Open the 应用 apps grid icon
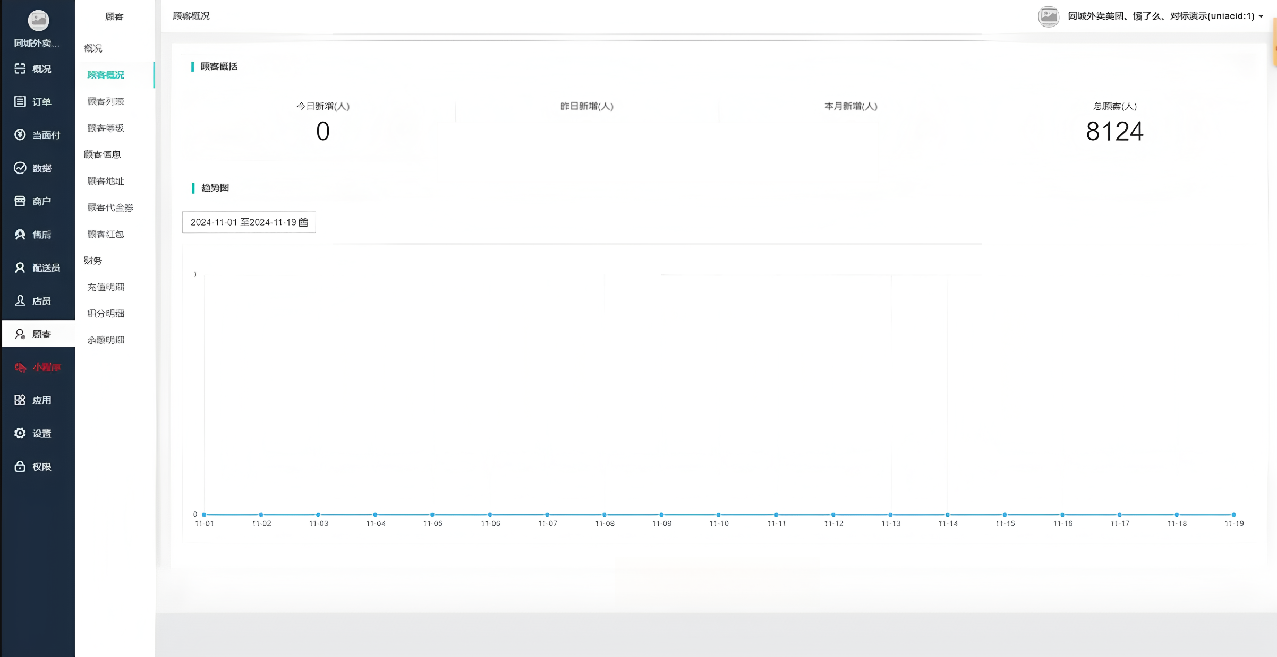Screen dimensions: 1277x657 [20, 400]
